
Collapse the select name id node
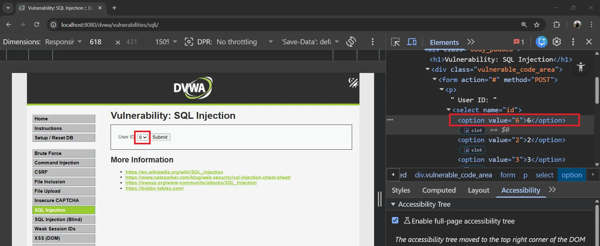coord(448,110)
